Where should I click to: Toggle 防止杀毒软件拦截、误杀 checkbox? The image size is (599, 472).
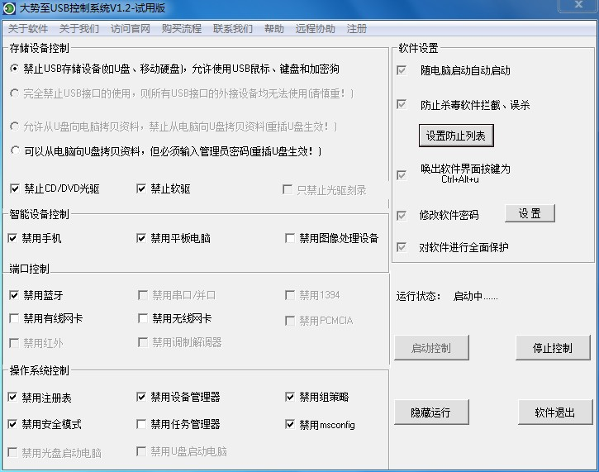coord(401,104)
